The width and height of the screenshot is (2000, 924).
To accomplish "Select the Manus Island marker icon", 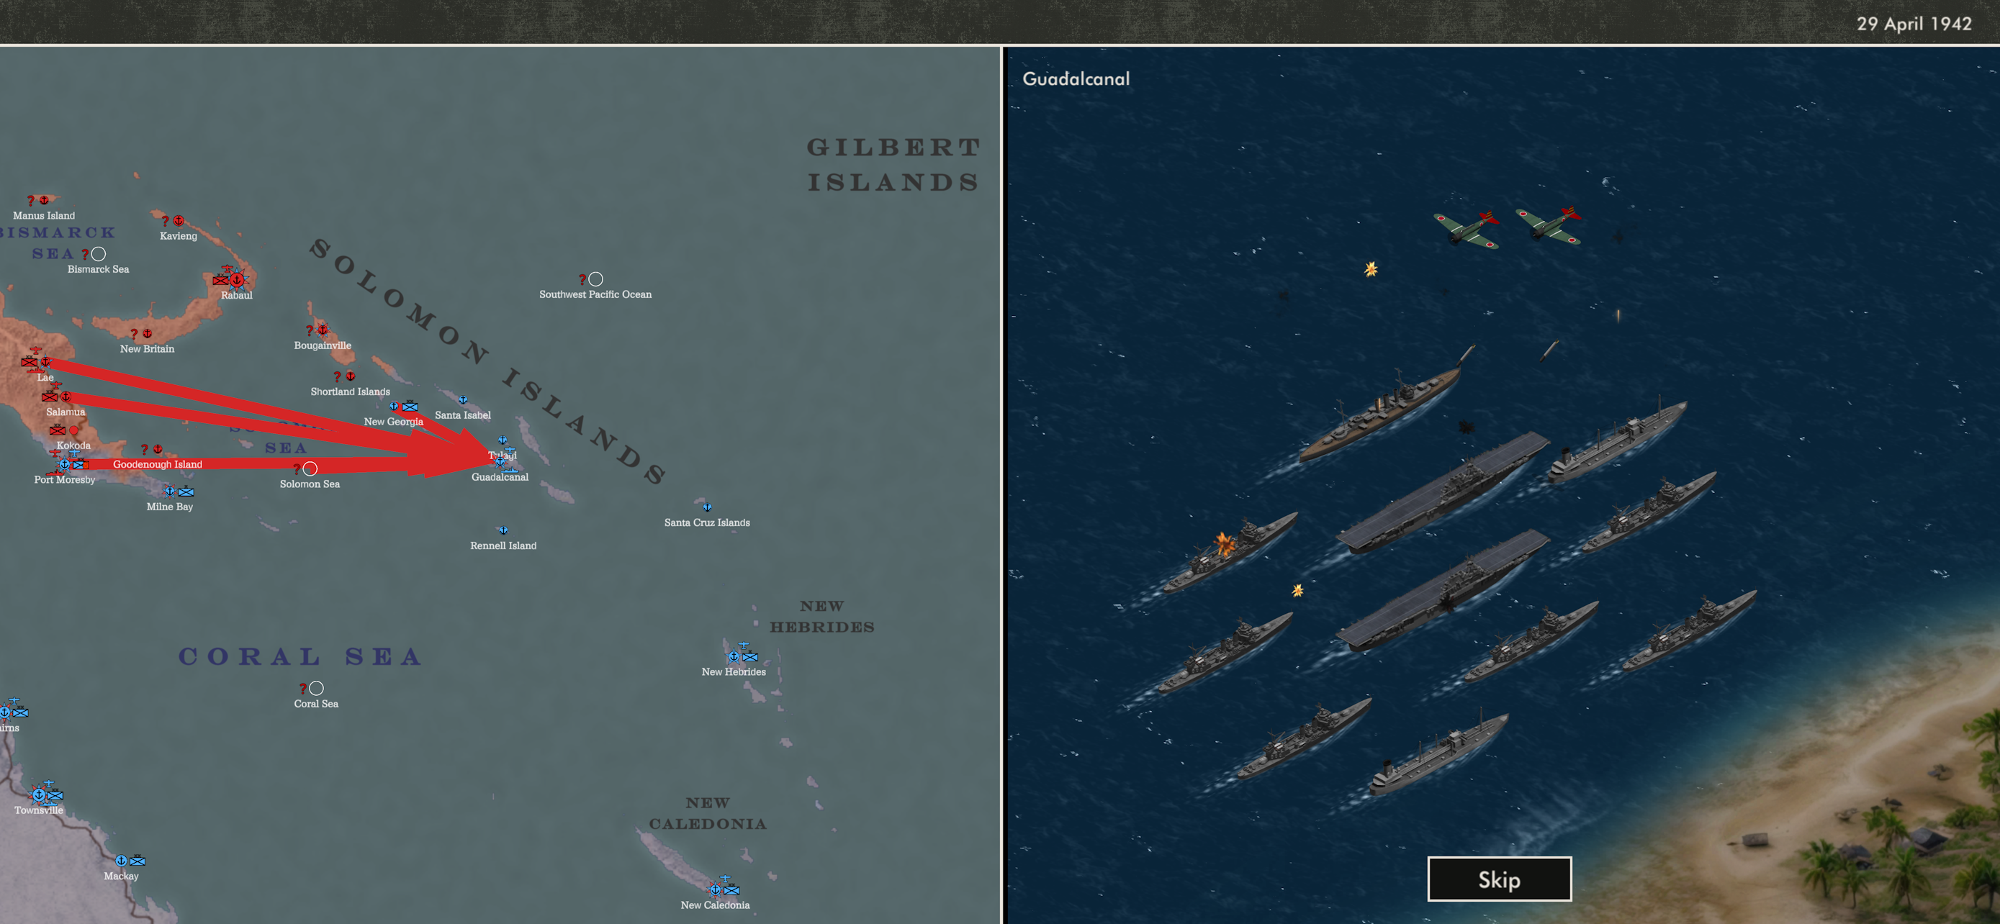I will pos(43,200).
